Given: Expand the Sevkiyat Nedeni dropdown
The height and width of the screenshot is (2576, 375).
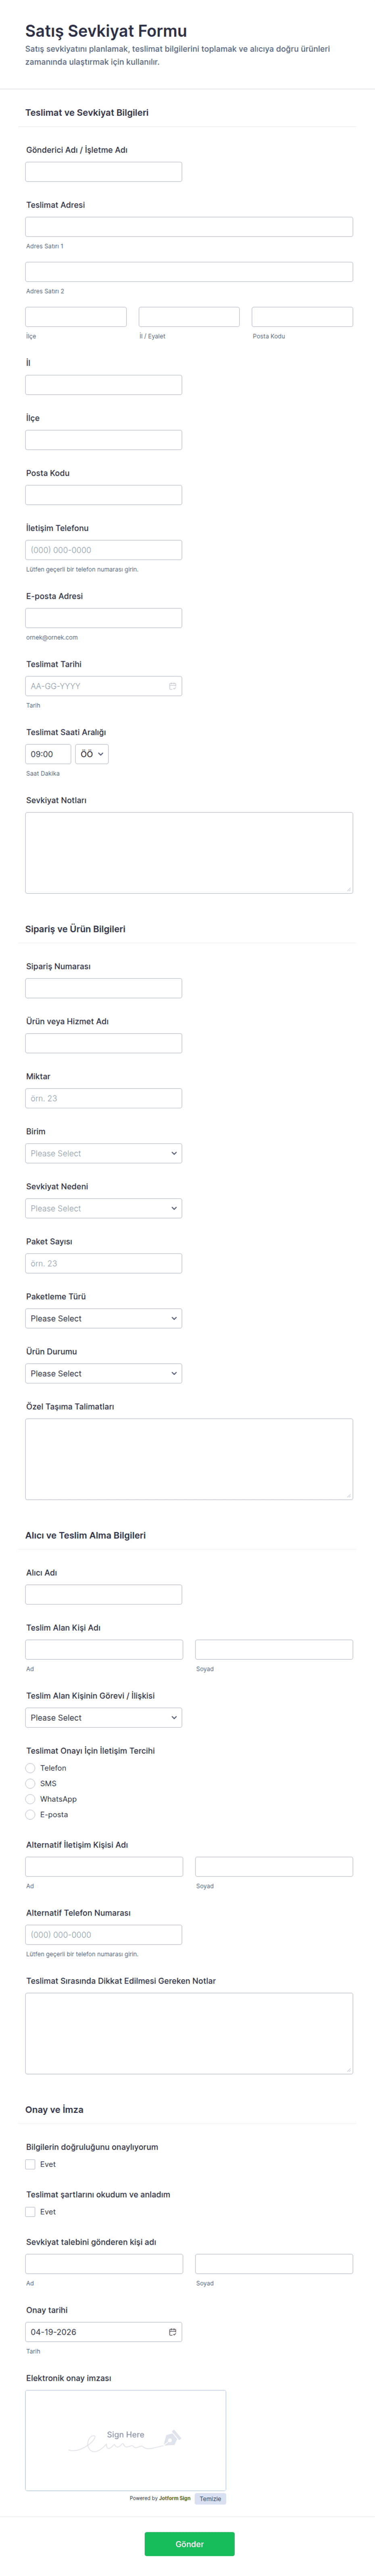Looking at the screenshot, I should (x=103, y=1208).
